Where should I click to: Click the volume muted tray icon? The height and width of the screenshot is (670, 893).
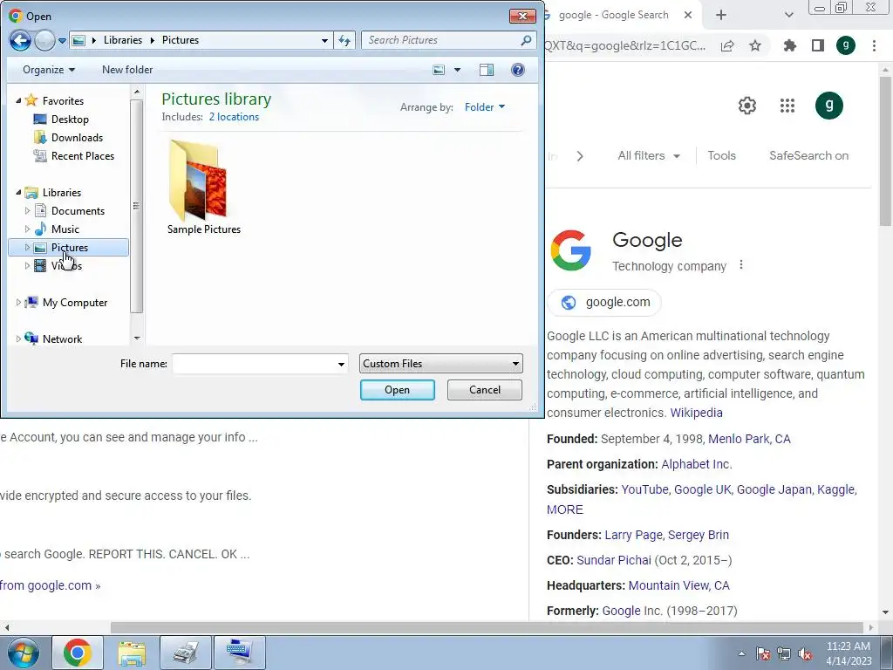click(x=805, y=653)
